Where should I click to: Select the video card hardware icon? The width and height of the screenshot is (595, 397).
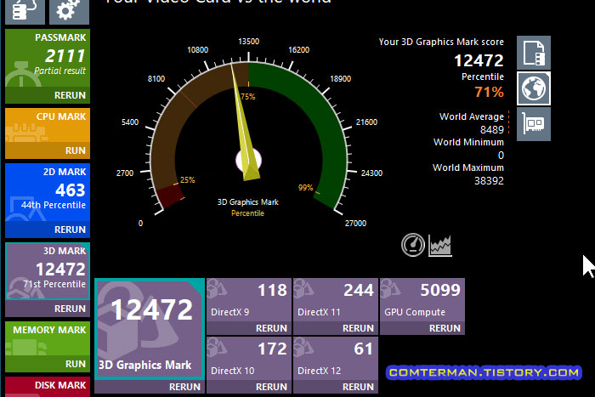[534, 124]
